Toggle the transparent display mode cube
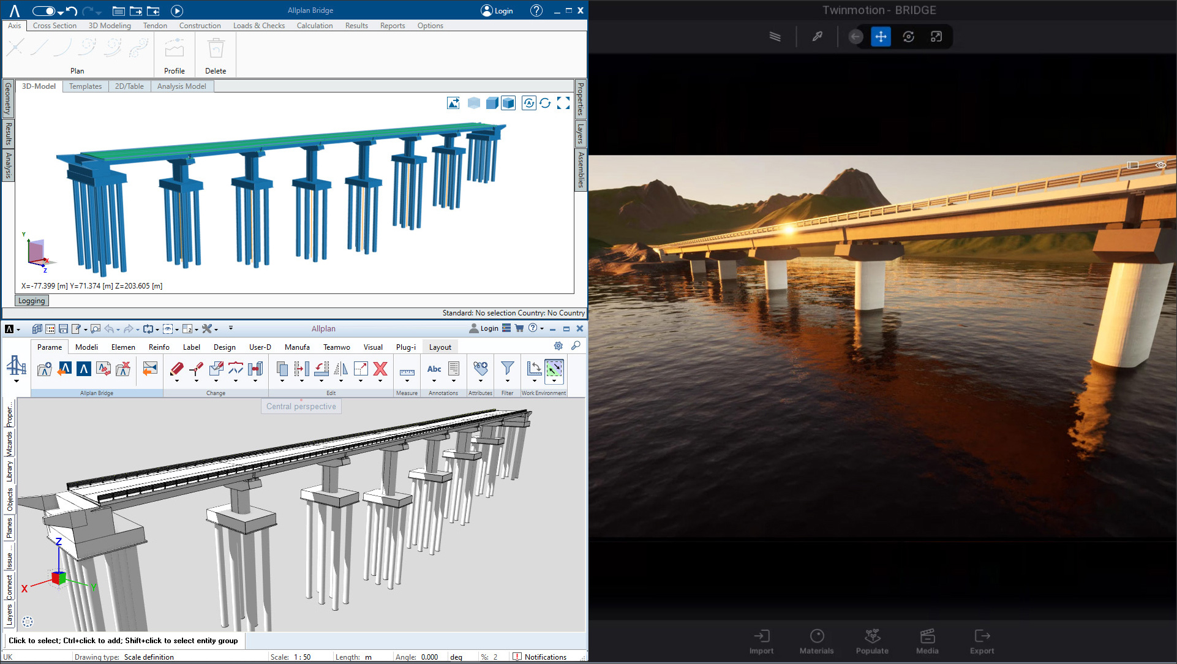The width and height of the screenshot is (1177, 664). pyautogui.click(x=473, y=103)
